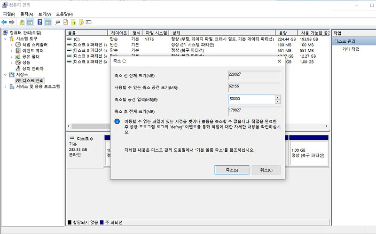Image resolution: width=376 pixels, height=234 pixels.
Task: Click the 레이아웃 column header
Action: (118, 33)
